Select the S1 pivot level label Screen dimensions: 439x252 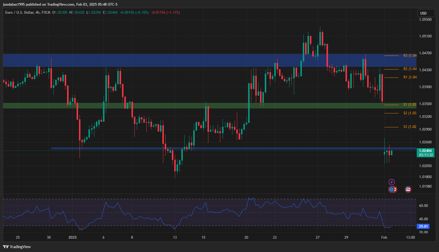pos(410,104)
